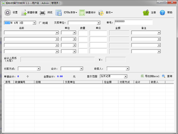Toggle the 时间 checkbox
Screen dimensions: 178x134
coord(40,23)
